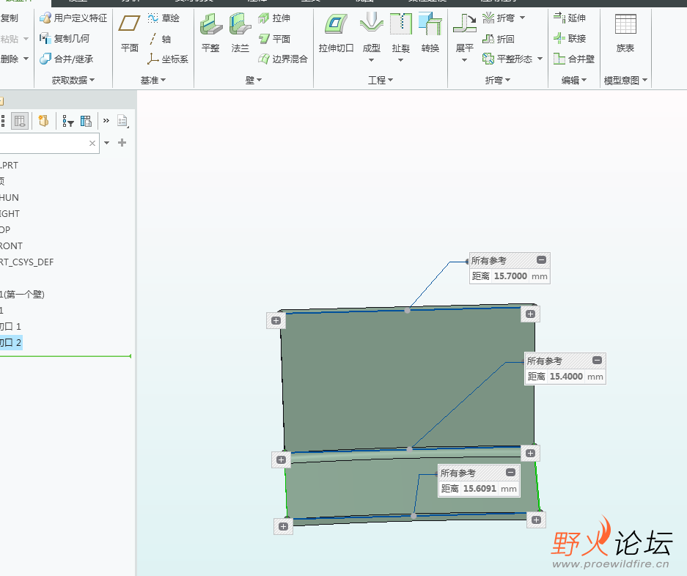Select the 法兰 flange wall tool
Screen dimensions: 687x576
pyautogui.click(x=240, y=34)
